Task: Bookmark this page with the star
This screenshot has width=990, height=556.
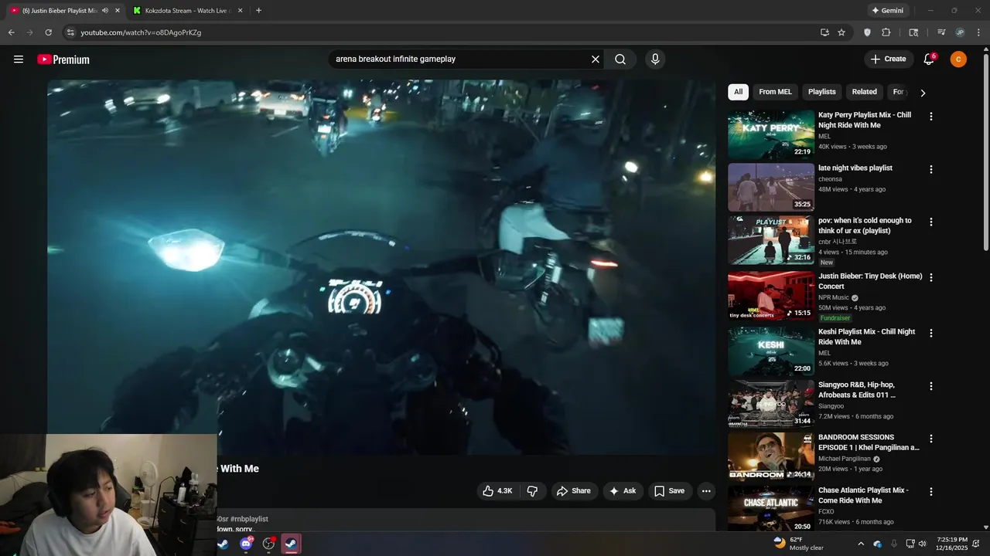Action: (x=841, y=32)
